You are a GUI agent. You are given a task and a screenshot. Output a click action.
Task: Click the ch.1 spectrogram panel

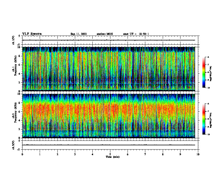109,69
